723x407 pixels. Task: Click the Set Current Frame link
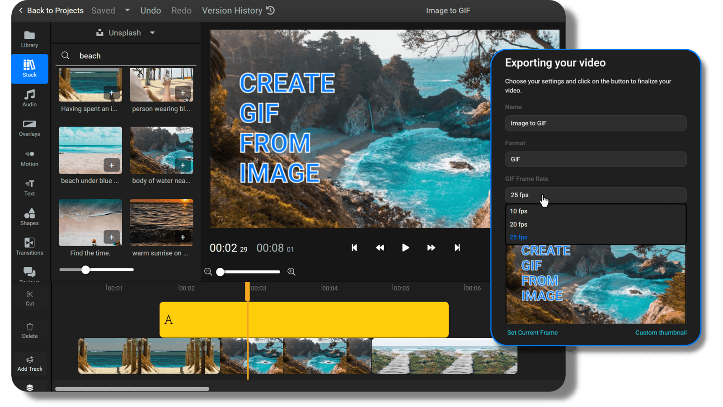532,332
